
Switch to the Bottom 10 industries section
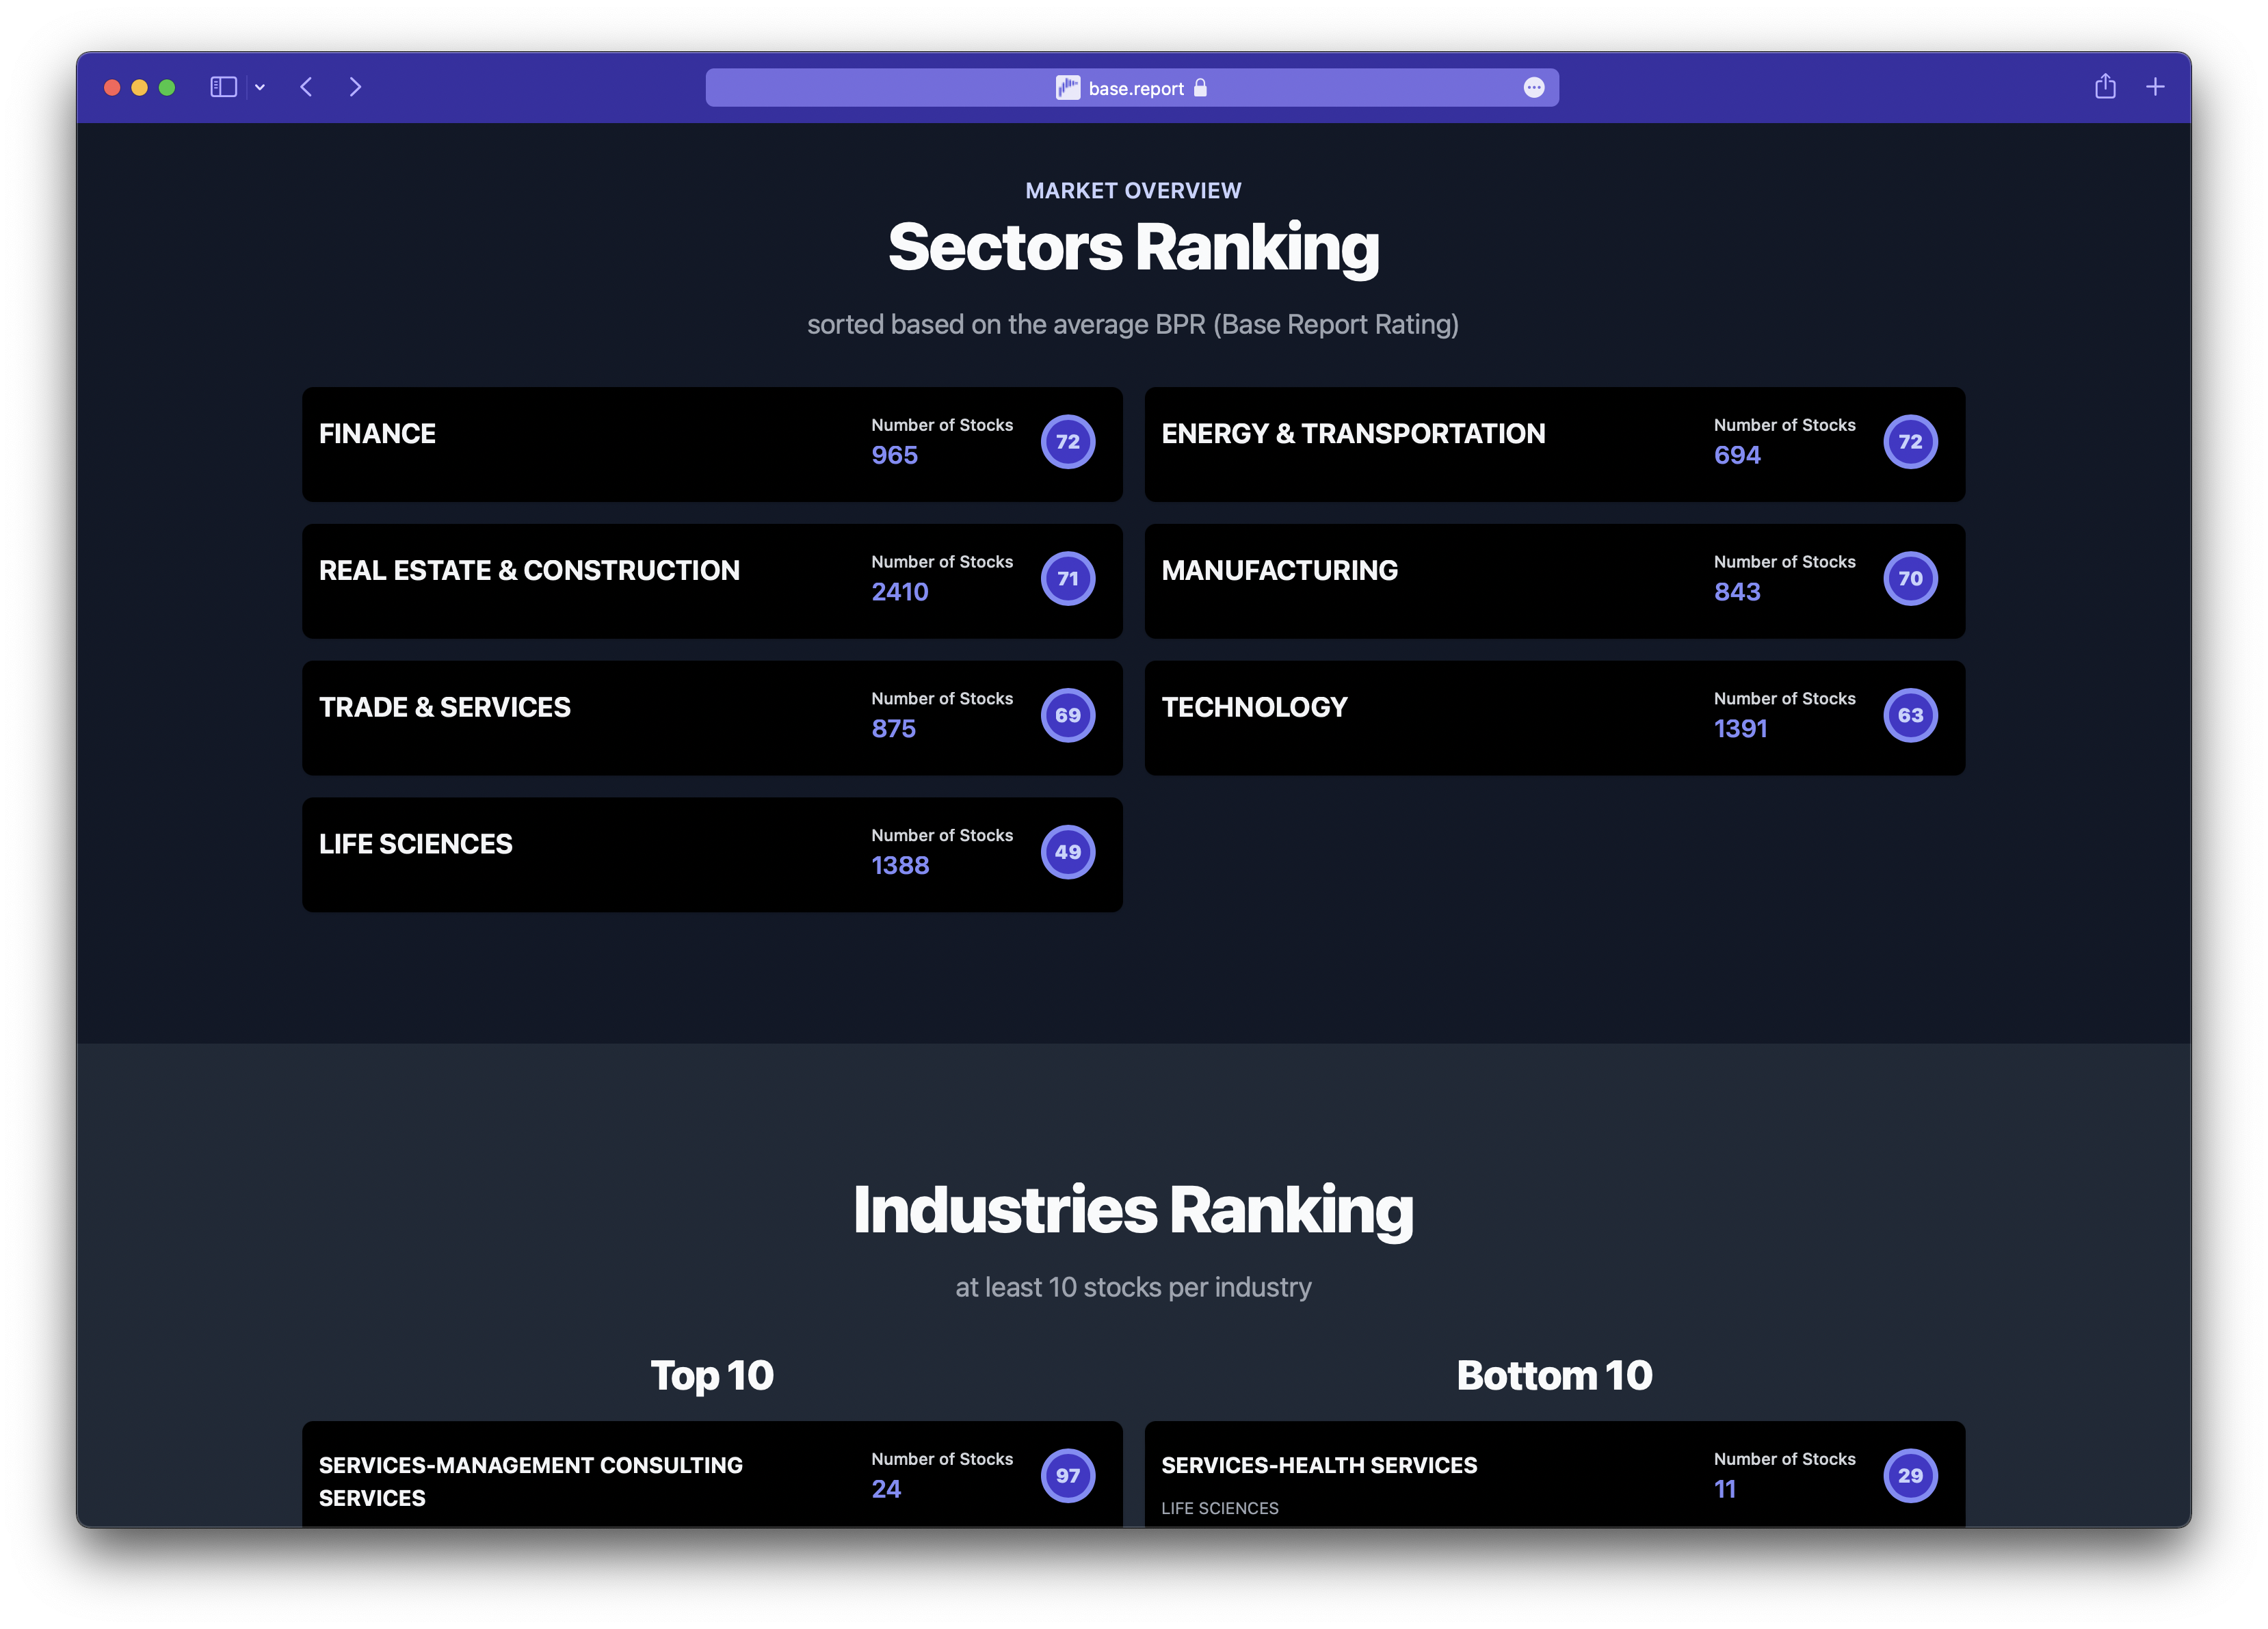tap(1555, 1375)
